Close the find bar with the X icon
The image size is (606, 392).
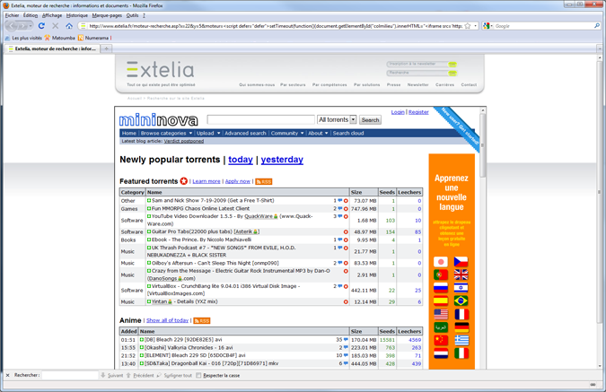point(8,375)
